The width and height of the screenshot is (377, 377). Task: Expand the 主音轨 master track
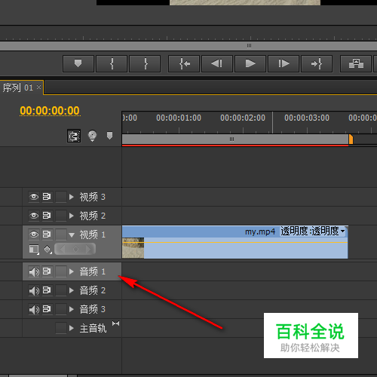(72, 328)
